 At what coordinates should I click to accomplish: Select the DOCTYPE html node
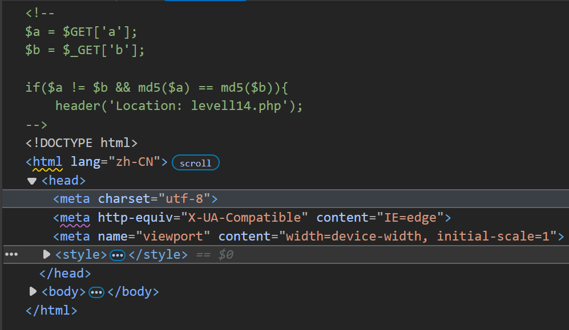point(82,142)
